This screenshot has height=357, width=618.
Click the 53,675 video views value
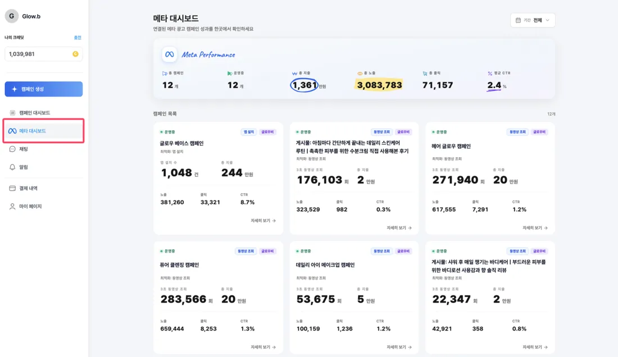[316, 299]
